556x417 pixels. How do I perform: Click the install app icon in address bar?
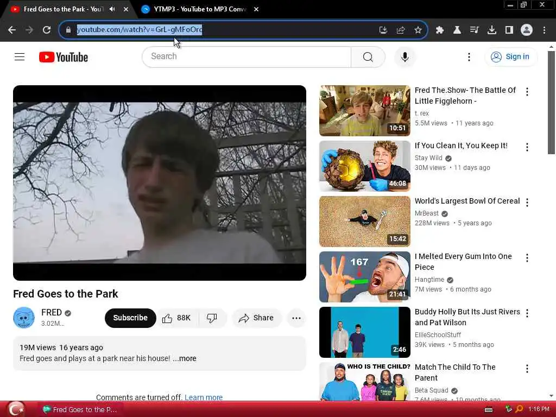tap(383, 30)
